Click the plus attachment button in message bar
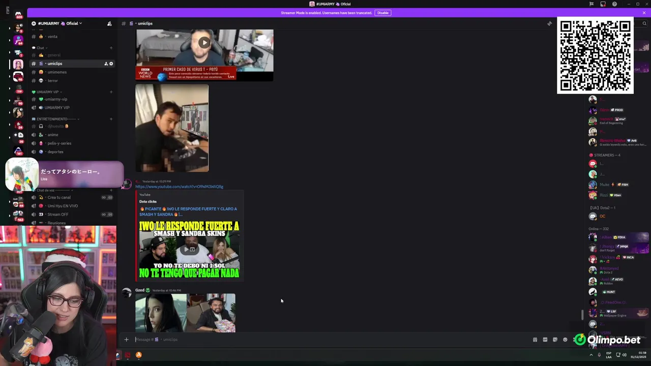Screen dimensions: 651x366 pyautogui.click(x=126, y=340)
